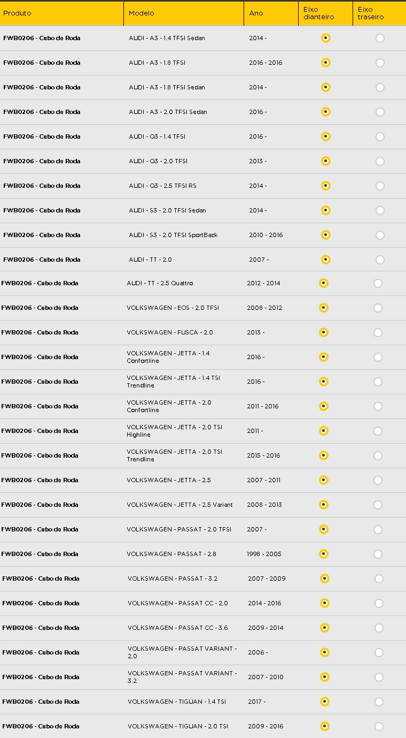Select front axle for VOLKSWAGEN EOS 2.0 TFSI
Viewport: 406px width, 738px height.
click(324, 308)
